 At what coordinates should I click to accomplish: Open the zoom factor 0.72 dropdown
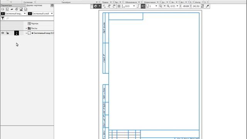click(x=178, y=6)
